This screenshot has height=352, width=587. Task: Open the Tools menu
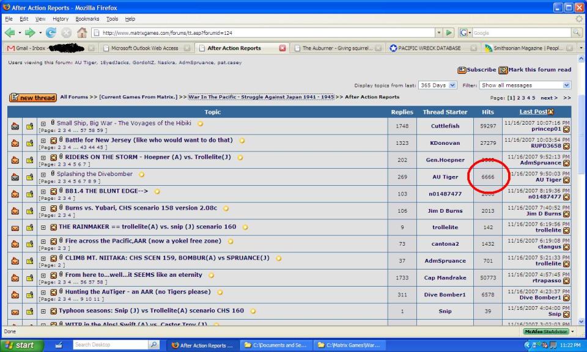(112, 19)
